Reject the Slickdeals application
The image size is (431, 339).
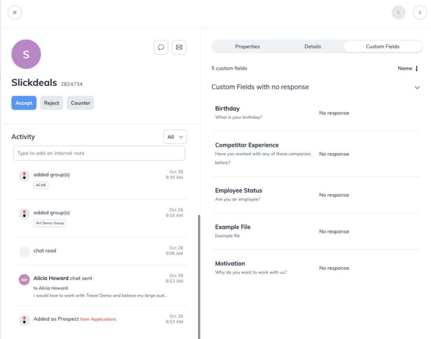click(51, 103)
